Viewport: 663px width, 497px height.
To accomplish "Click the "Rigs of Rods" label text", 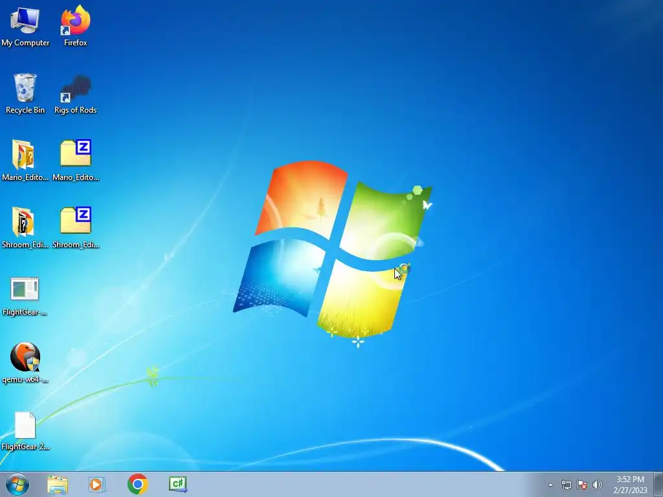I will point(75,110).
